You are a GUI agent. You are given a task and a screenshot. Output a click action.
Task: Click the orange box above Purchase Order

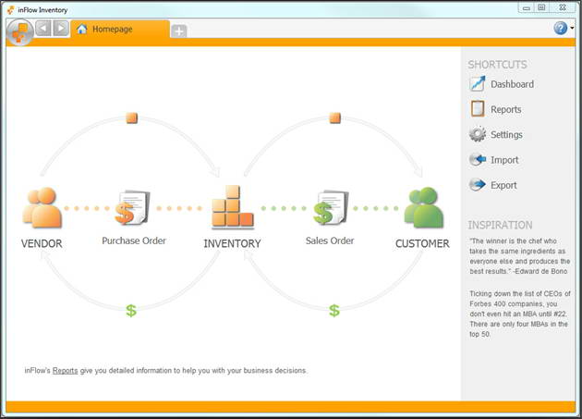click(x=132, y=118)
